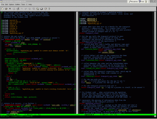This screenshot has height=119, width=157.
Task: Click the Save As toolbar icon
Action: tap(18, 9)
